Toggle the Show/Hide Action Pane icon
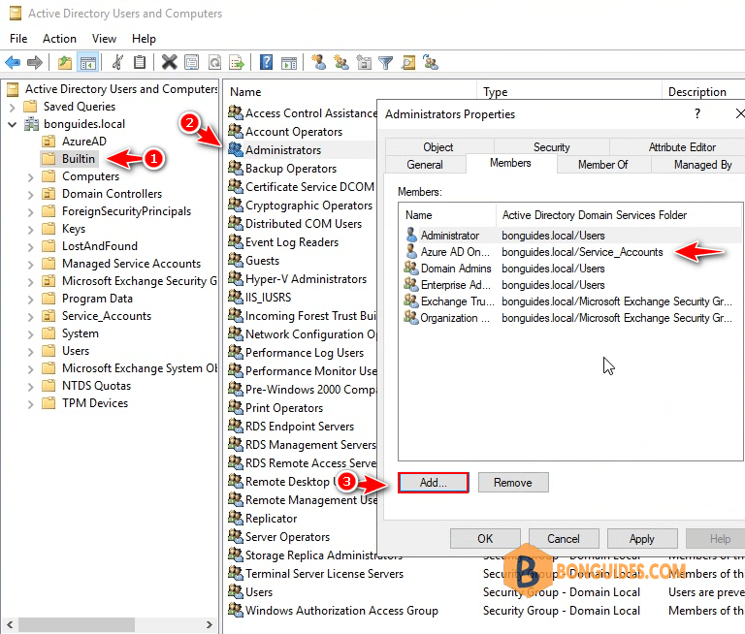745x634 pixels. (x=289, y=62)
